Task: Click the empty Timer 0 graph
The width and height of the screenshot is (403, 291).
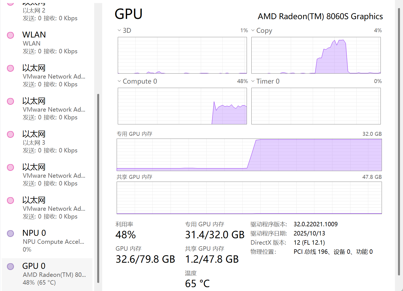Action: 316,106
